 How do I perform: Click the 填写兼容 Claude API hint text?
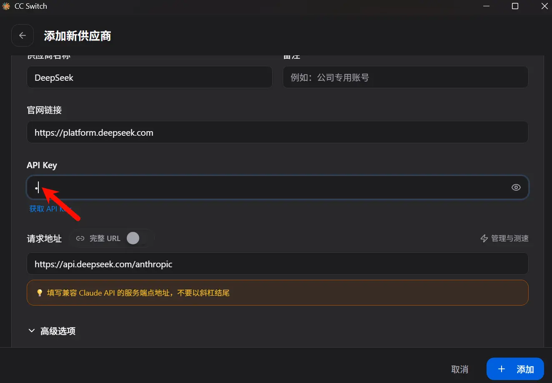coord(138,293)
